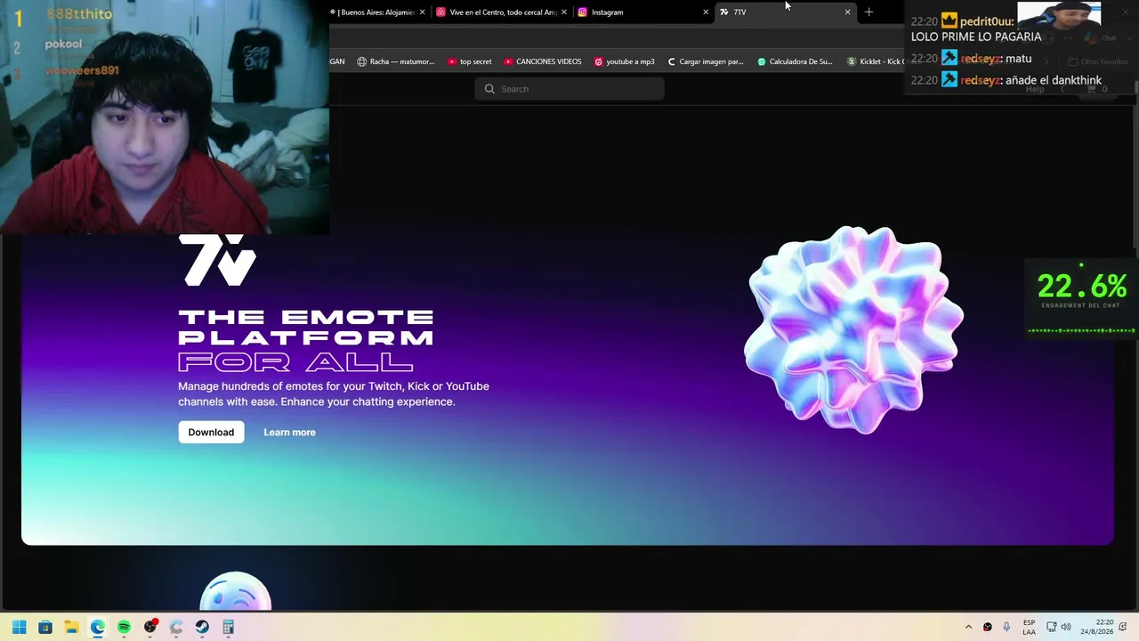Open the network status icon in the tray
Viewport: 1139px width, 641px height.
1051,628
